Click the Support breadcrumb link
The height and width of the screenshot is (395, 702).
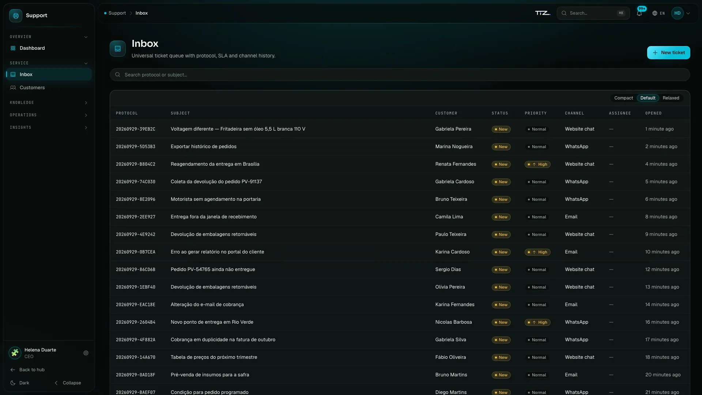117,13
